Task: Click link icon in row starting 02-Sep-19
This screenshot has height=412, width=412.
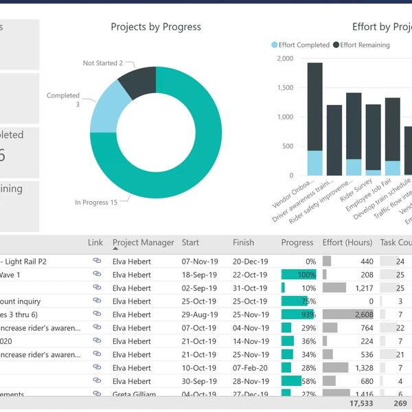Action: (97, 288)
